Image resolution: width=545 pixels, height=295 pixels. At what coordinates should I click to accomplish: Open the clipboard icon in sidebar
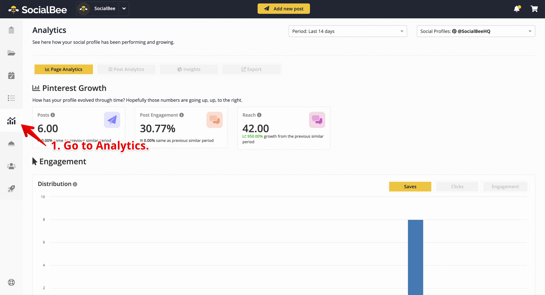click(x=11, y=30)
